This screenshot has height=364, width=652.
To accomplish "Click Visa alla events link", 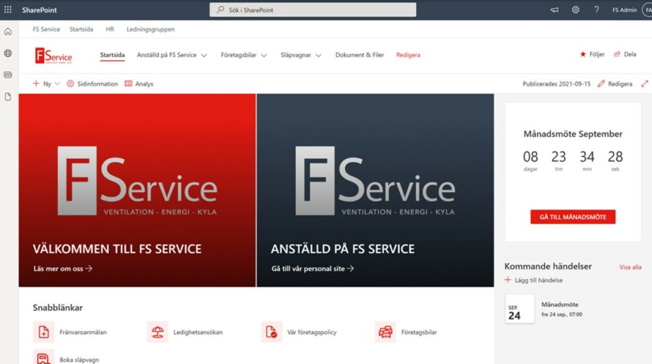I will point(630,267).
